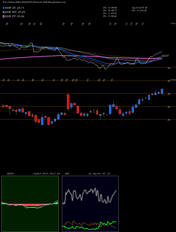Click the ADX (14 day) values text
This screenshot has width=176, height=232.
(x=99, y=174)
